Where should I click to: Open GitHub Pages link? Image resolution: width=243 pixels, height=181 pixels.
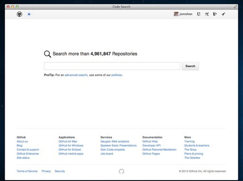[151, 154]
